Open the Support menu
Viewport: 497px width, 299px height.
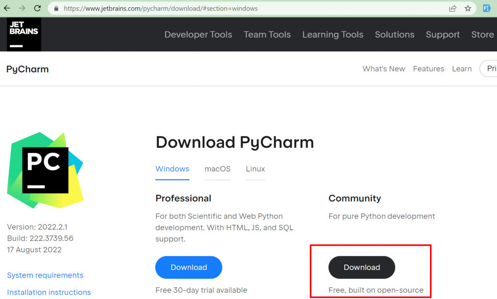443,34
